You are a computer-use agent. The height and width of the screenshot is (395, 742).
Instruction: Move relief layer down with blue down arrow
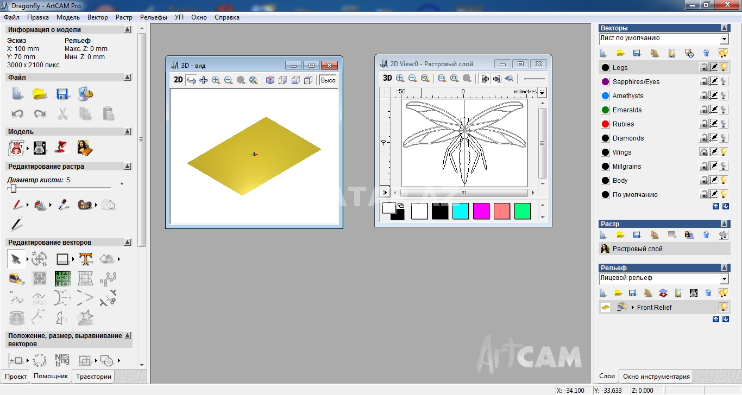point(725,319)
